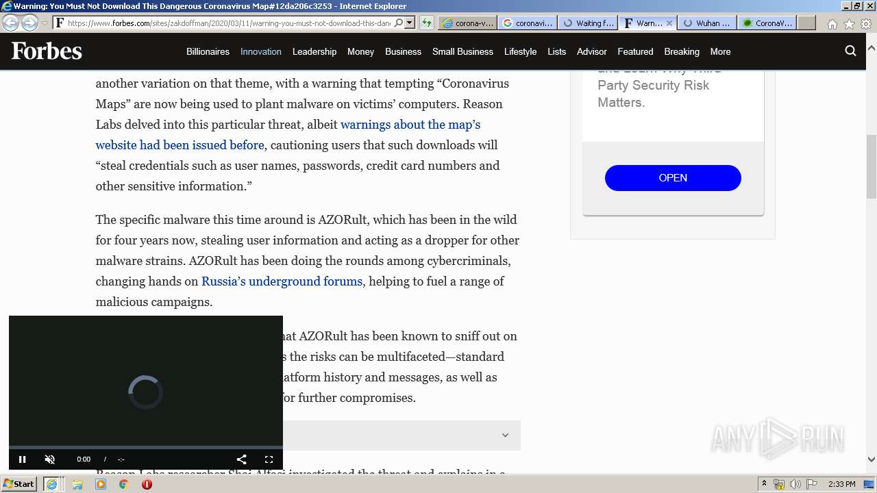Open the Featured menu
This screenshot has width=877, height=493.
click(635, 51)
